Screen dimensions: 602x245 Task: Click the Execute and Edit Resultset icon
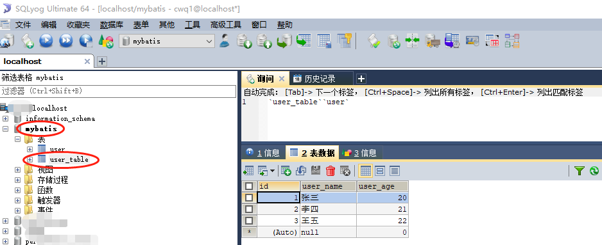[x=86, y=41]
